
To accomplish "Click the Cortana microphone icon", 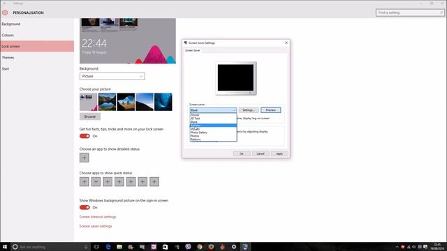I will 86,247.
